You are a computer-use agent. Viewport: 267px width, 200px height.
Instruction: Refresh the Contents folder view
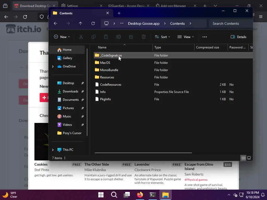point(93,23)
